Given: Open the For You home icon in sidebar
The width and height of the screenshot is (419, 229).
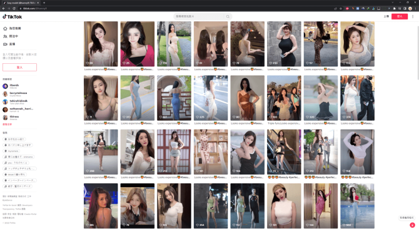Looking at the screenshot, I should pos(5,28).
